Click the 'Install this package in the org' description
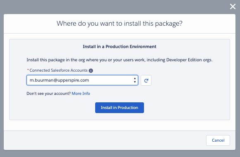Image resolution: width=240 pixels, height=157 pixels. pyautogui.click(x=120, y=60)
